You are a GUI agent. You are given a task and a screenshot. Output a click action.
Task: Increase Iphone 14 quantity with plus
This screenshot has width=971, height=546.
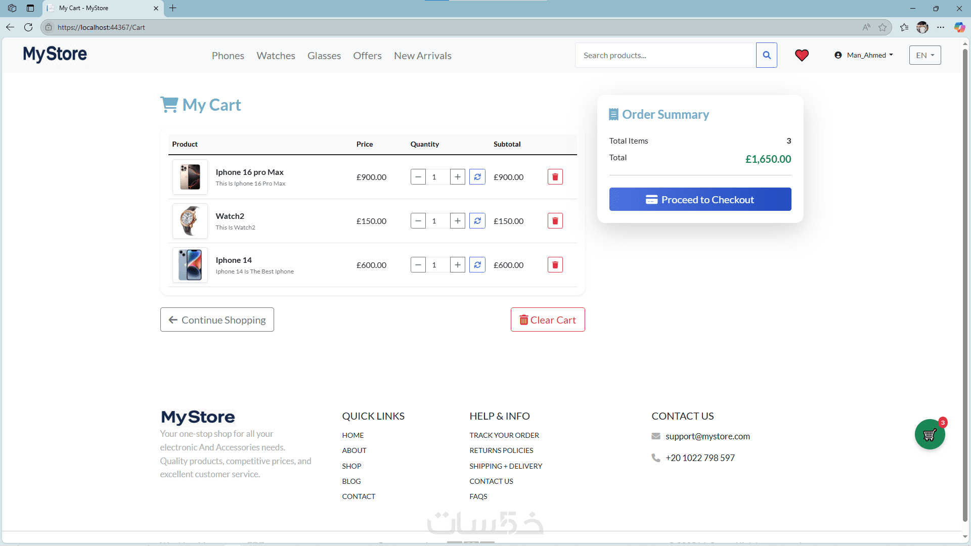[x=457, y=265]
